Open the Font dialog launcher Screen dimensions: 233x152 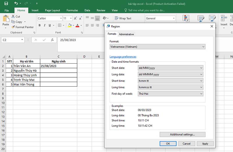pos(82,32)
